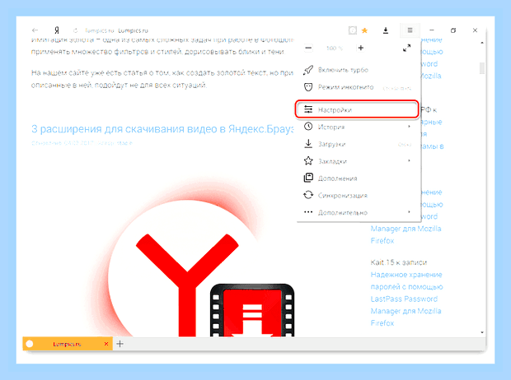Select 'Включить турбо' menu item
Image resolution: width=511 pixels, height=380 pixels.
(357, 70)
